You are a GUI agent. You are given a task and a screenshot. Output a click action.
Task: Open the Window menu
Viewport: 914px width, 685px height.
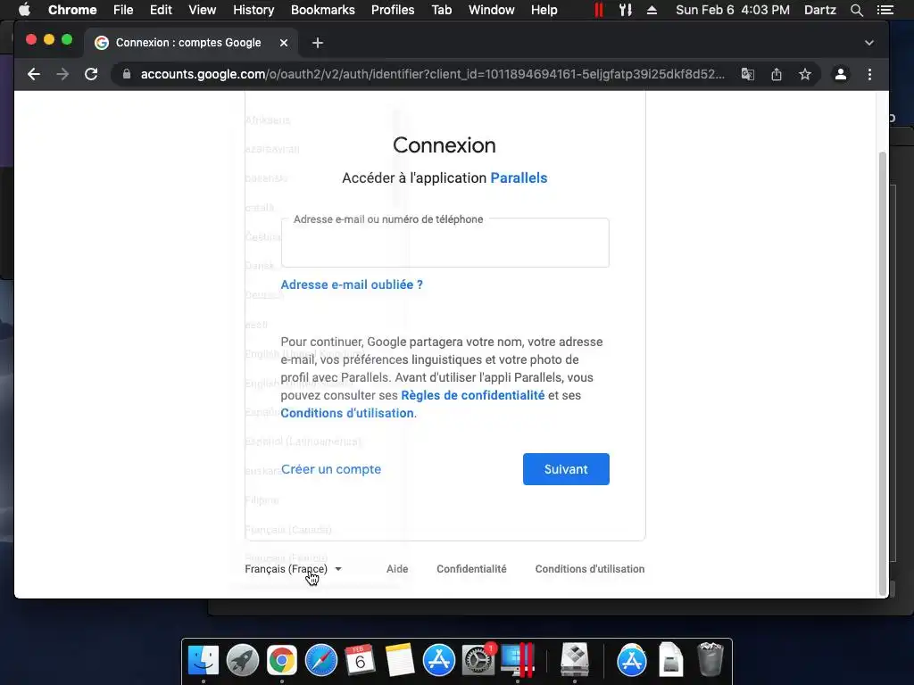pyautogui.click(x=492, y=10)
